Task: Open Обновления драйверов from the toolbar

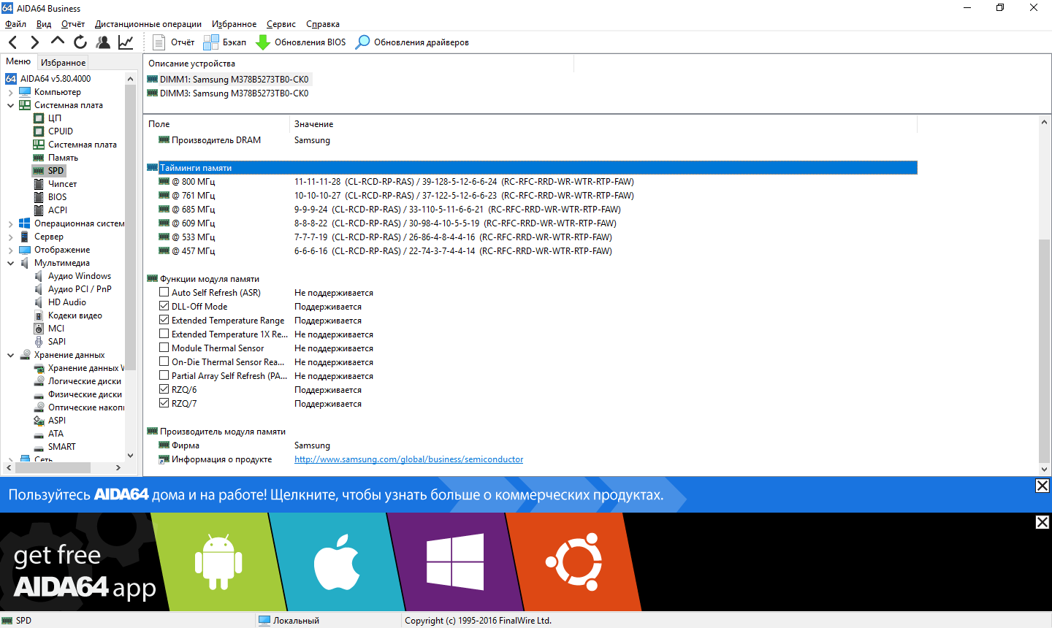Action: coord(412,42)
